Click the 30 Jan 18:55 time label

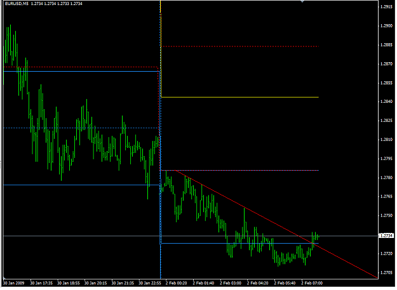point(69,283)
